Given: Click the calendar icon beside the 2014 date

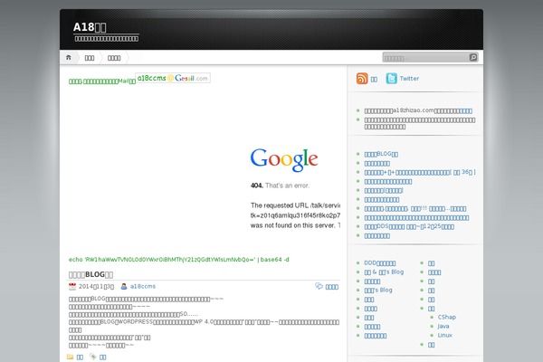Looking at the screenshot, I should (x=72, y=287).
